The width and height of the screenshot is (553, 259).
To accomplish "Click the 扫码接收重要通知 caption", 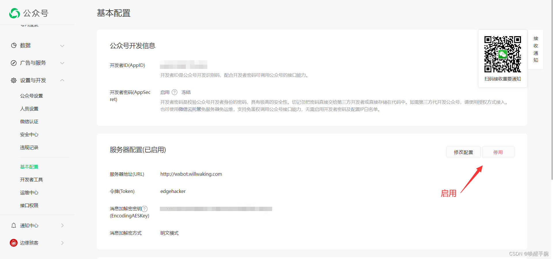I will (503, 79).
